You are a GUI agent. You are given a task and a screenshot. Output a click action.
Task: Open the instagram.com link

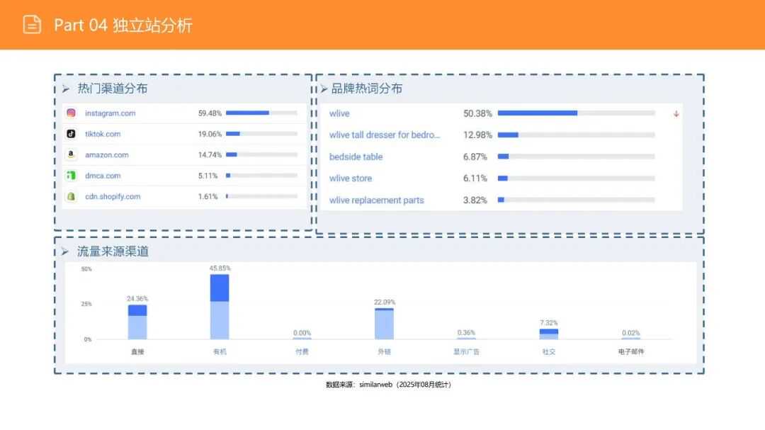(x=110, y=113)
